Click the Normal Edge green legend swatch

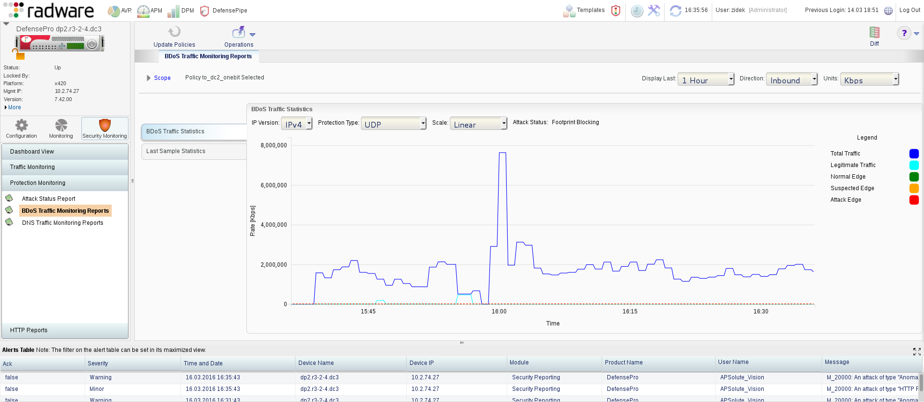click(914, 177)
